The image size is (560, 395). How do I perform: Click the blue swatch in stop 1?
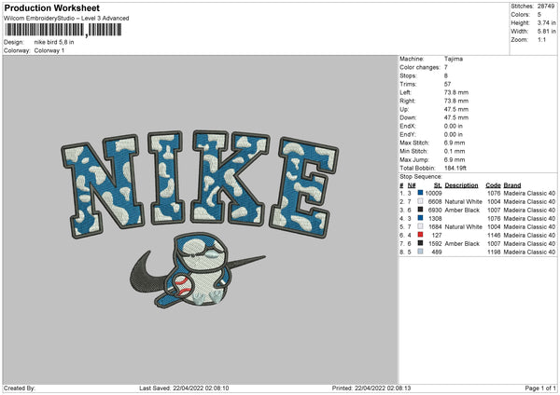coord(420,193)
